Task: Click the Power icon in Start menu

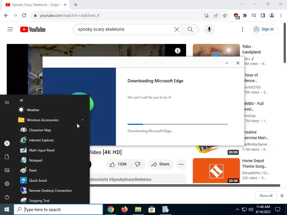Action: pyautogui.click(x=7, y=197)
